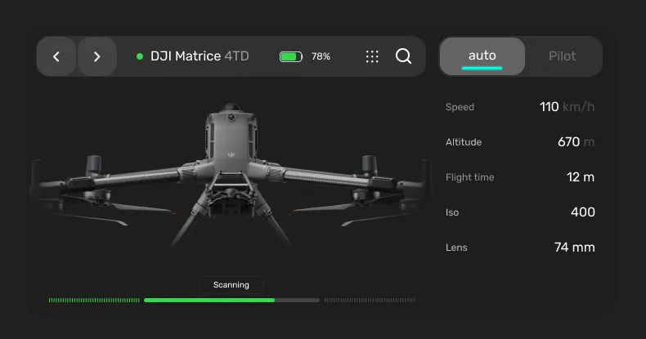
Task: Click the 74 mm lens value
Action: click(x=574, y=248)
